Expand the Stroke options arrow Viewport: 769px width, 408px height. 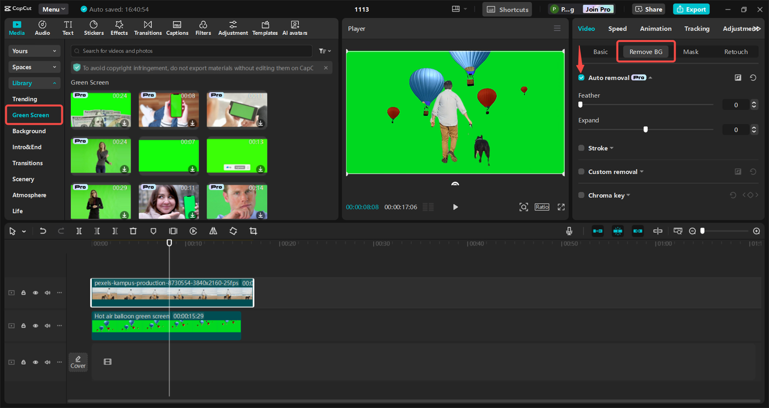(x=612, y=148)
